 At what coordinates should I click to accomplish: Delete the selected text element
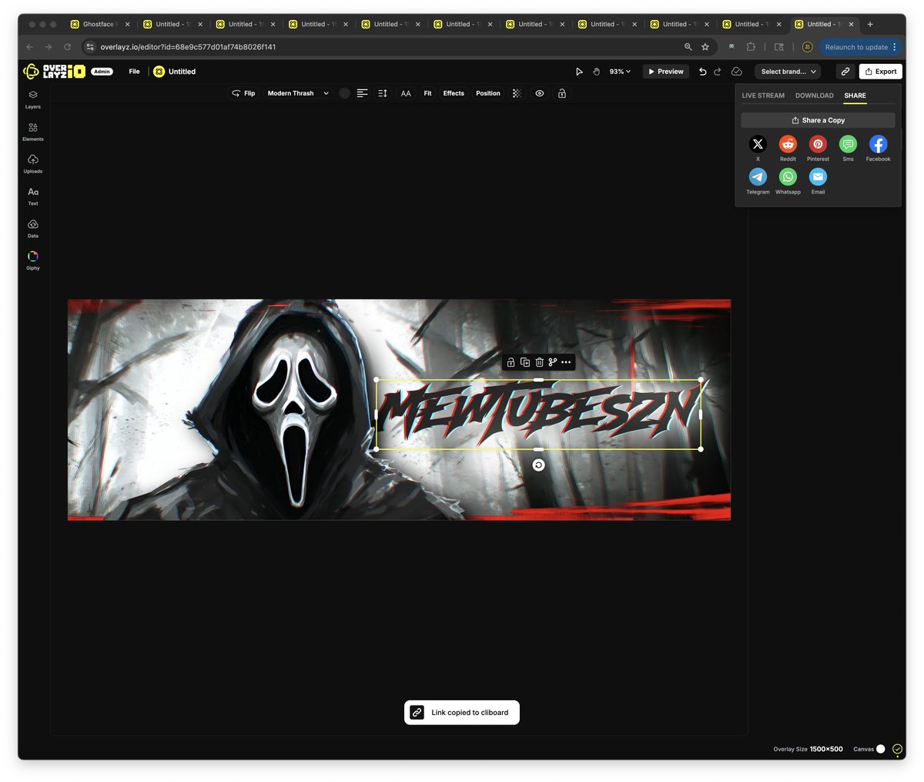(539, 362)
